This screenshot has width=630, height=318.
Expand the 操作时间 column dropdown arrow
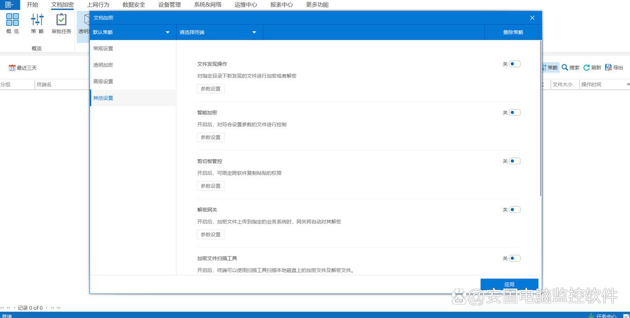pyautogui.click(x=628, y=85)
